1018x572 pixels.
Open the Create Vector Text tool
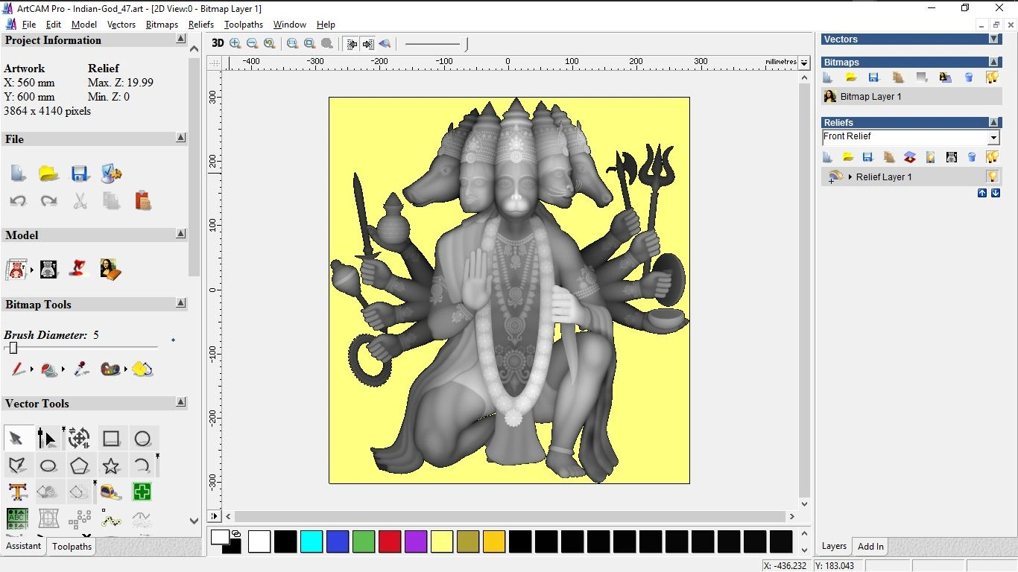(16, 492)
